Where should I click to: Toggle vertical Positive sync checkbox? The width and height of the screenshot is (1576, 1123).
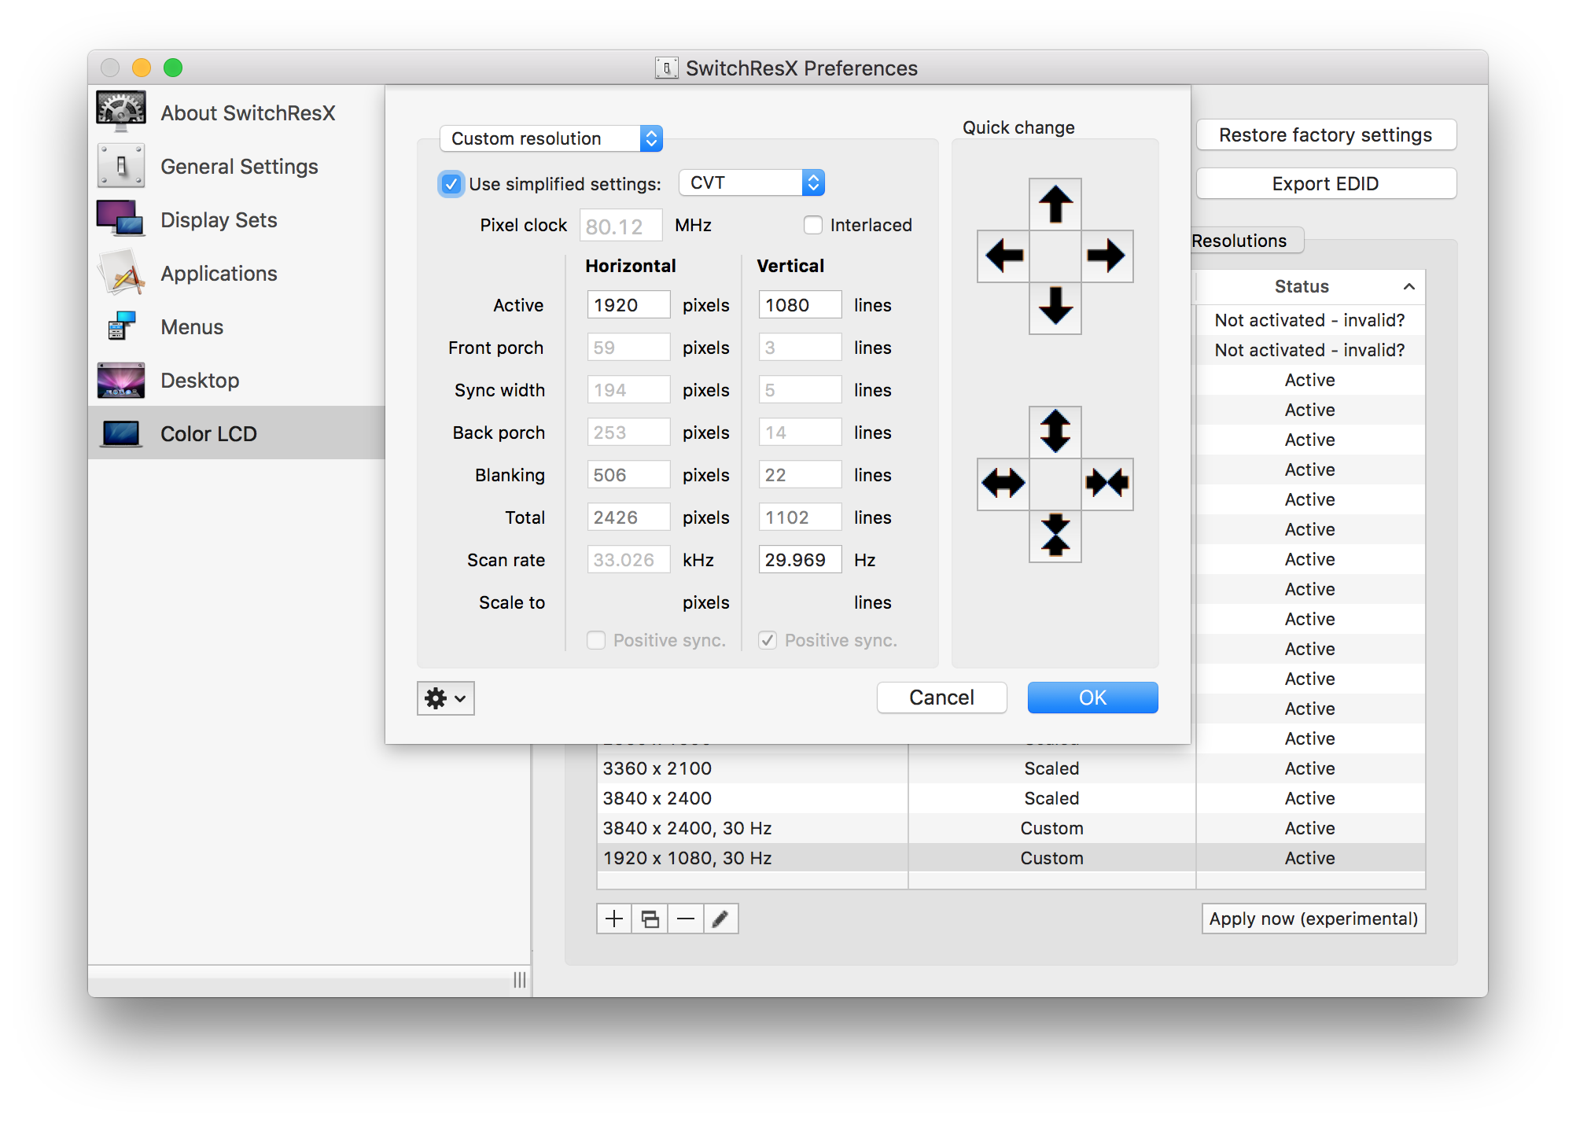click(x=768, y=640)
